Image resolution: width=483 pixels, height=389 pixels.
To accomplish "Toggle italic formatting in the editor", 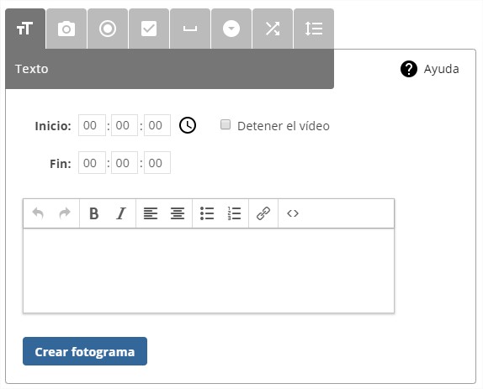I will tap(121, 213).
